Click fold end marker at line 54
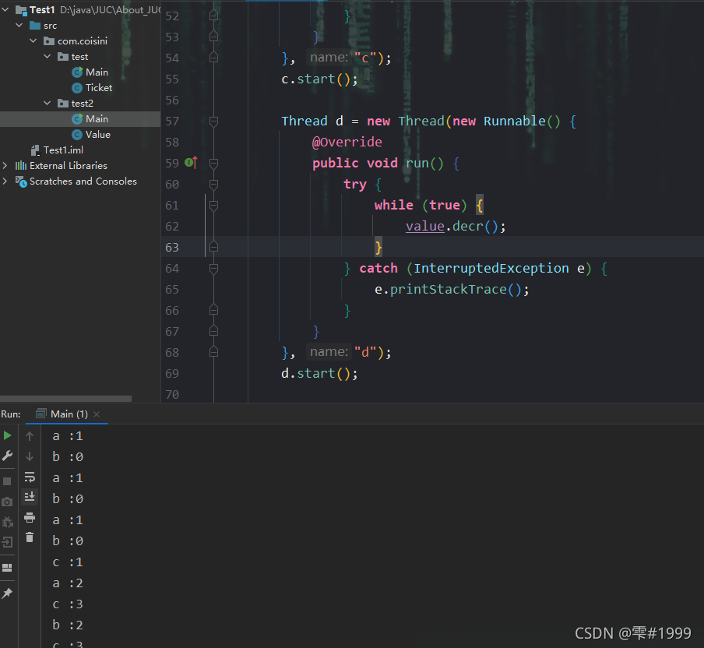This screenshot has width=704, height=648. click(x=213, y=58)
